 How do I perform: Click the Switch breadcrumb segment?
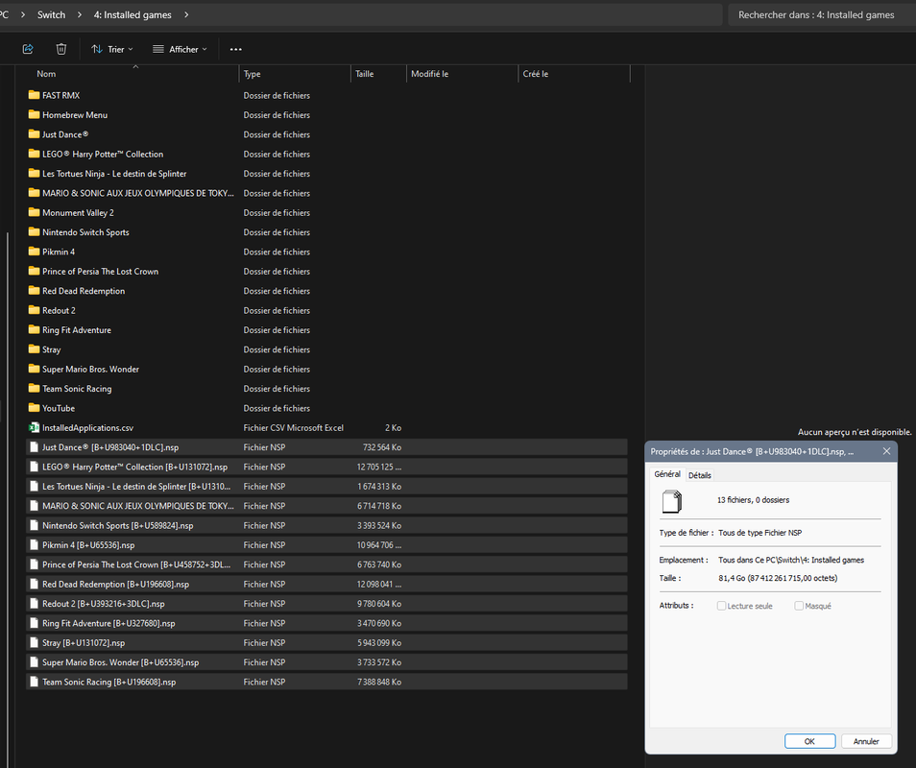pyautogui.click(x=52, y=14)
